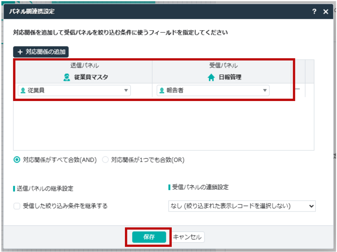This screenshot has width=337, height=252.
Task: Remove the mapping row with minus icon
Action: 297,89
